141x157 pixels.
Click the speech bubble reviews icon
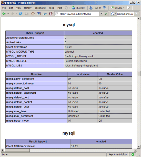click(128, 8)
